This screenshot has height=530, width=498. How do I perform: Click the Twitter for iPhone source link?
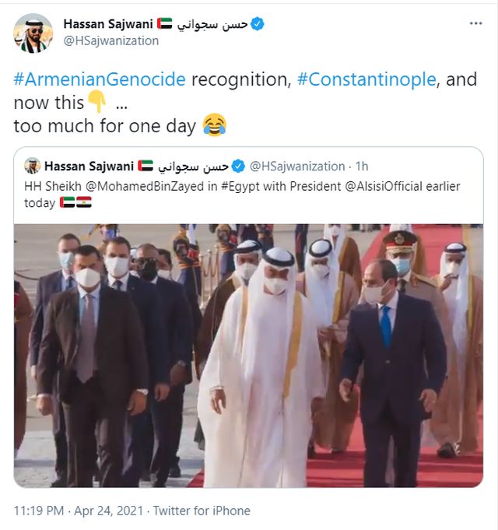click(x=202, y=511)
